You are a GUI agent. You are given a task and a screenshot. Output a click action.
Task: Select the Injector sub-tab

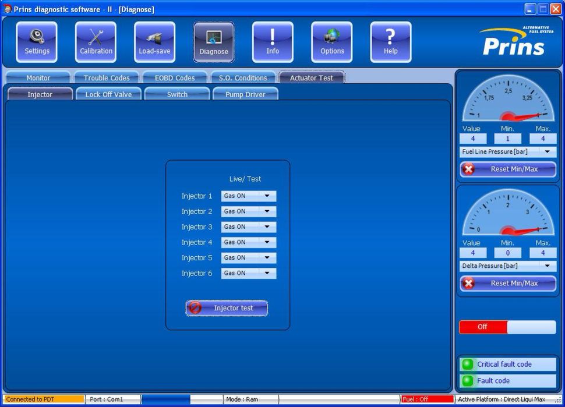[x=40, y=94]
